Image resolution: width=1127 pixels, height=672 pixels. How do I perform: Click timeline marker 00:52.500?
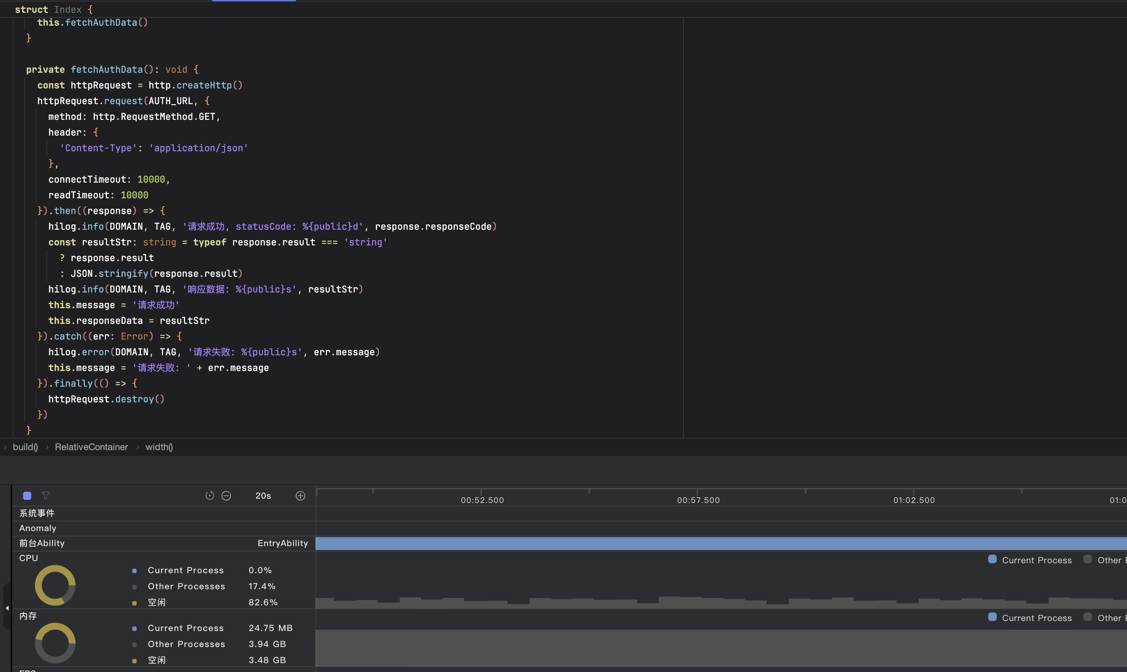[x=482, y=500]
